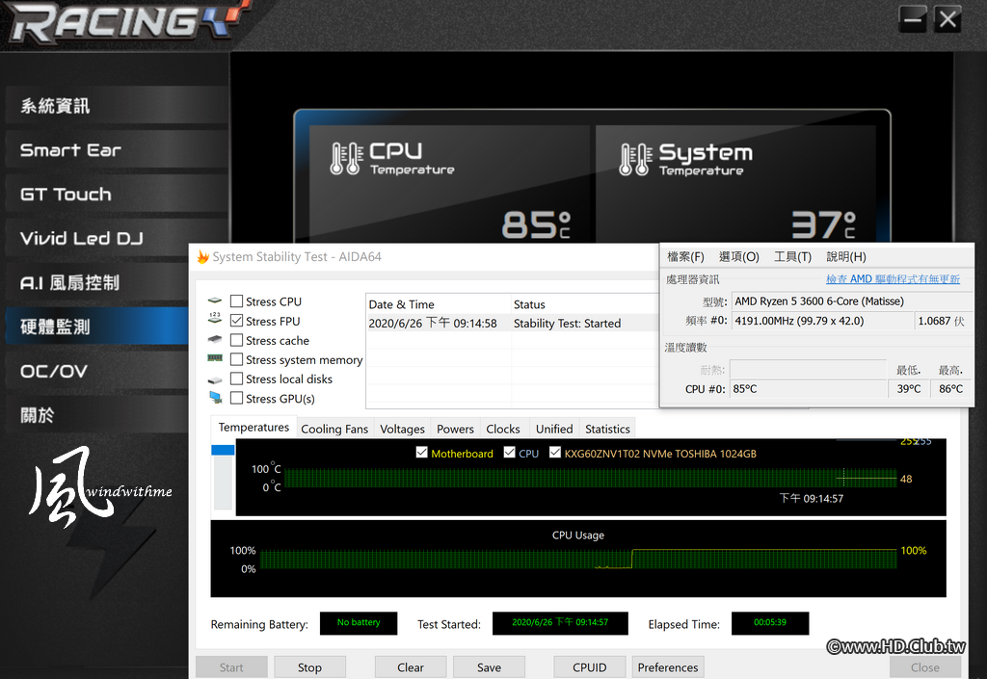Click the Stress local disks drive icon
The height and width of the screenshot is (679, 987).
[215, 379]
